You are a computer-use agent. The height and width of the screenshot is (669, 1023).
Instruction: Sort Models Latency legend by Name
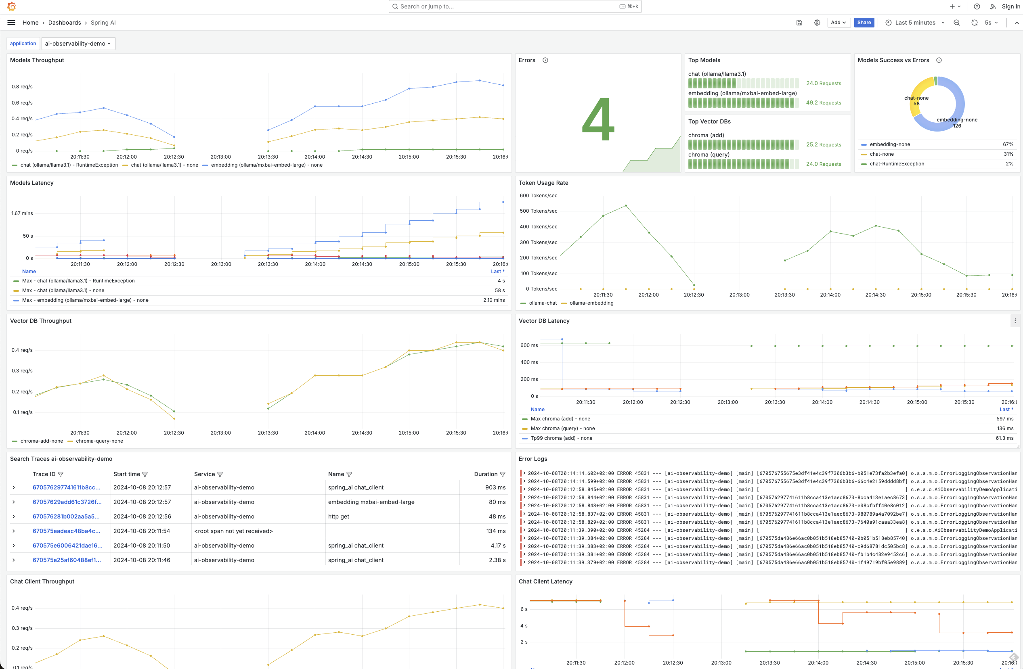click(x=29, y=271)
